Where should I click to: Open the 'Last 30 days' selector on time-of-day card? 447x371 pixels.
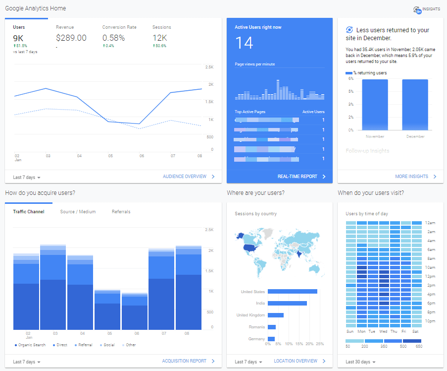pyautogui.click(x=358, y=362)
